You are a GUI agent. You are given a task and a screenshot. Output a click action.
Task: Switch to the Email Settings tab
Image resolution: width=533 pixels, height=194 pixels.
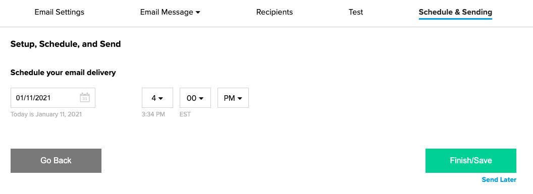60,12
